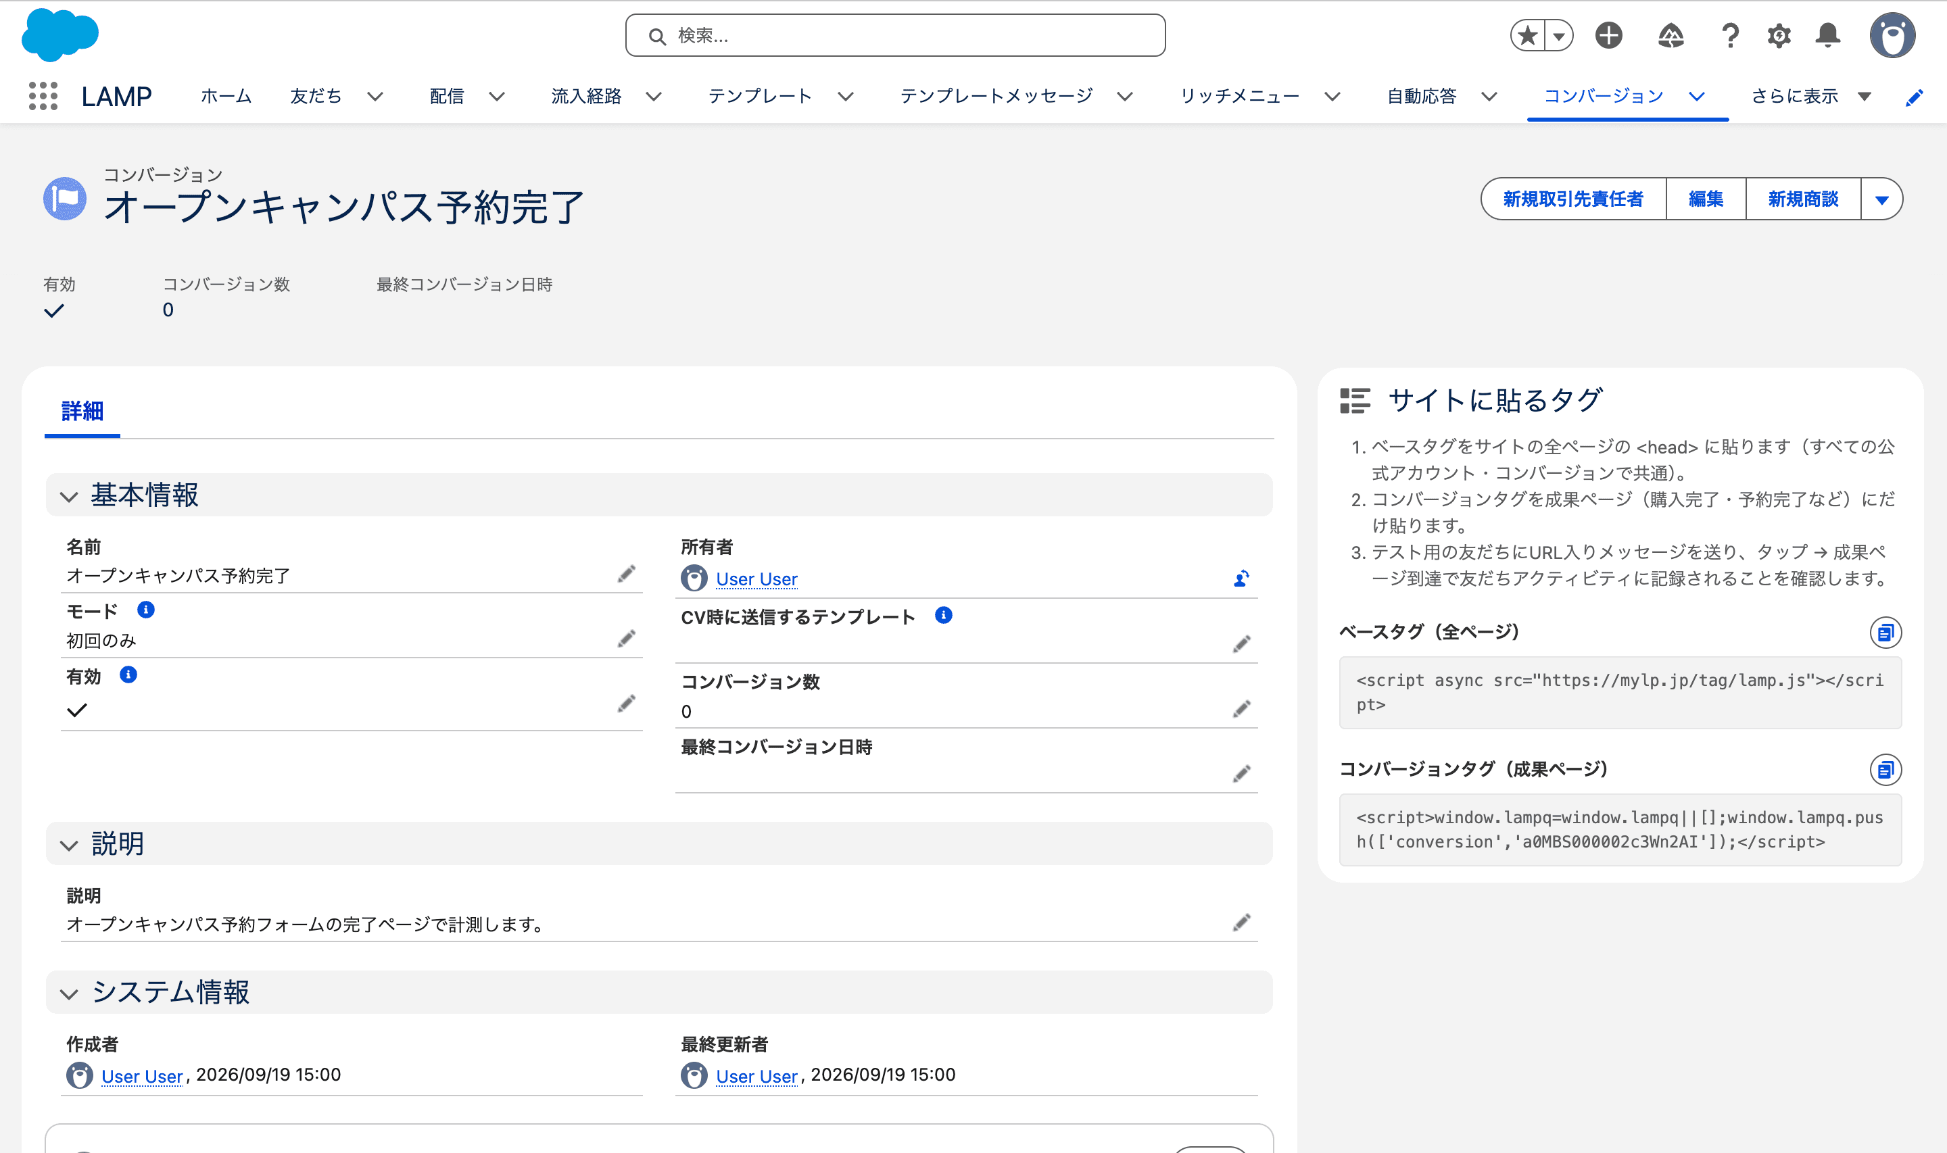Click the サイトに貼るタグ panel list icon
Screen dimensions: 1947x1153
[1355, 401]
